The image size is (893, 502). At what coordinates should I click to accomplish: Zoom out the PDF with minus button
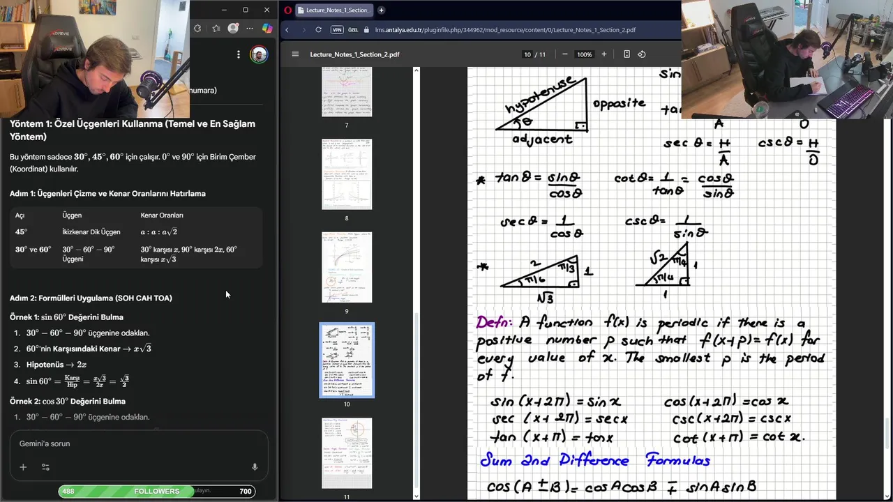pos(564,54)
